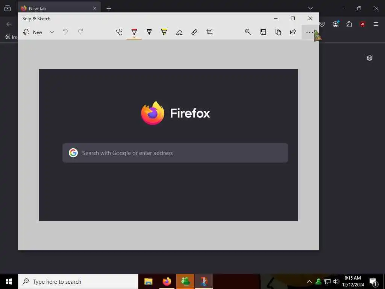Personalize new tab via gear icon
The image size is (385, 289).
point(370,58)
